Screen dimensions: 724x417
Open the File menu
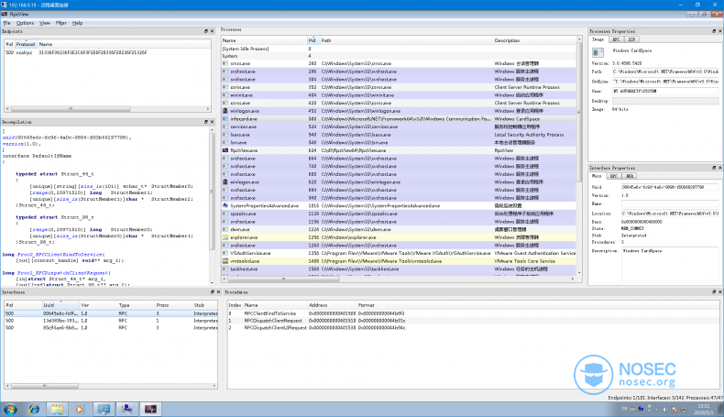[6, 23]
